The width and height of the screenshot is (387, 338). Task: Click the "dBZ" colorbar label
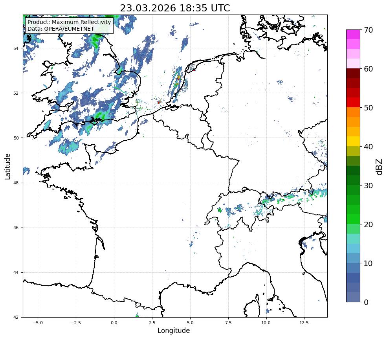click(379, 167)
